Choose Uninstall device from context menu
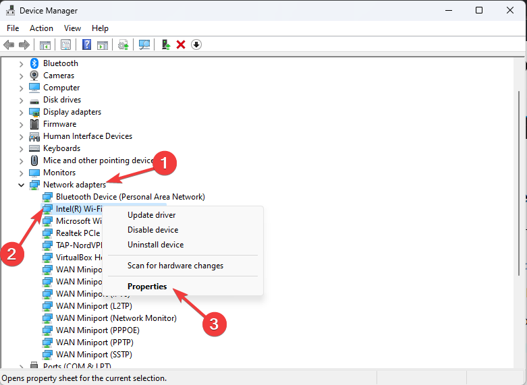This screenshot has height=385, width=527. pyautogui.click(x=183, y=245)
